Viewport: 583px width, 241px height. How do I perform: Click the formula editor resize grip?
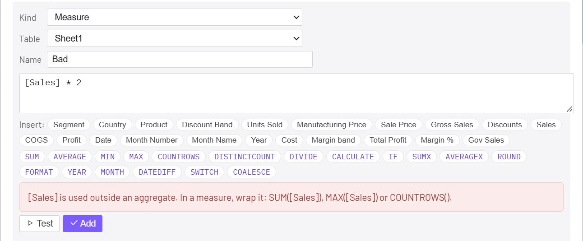click(x=569, y=109)
